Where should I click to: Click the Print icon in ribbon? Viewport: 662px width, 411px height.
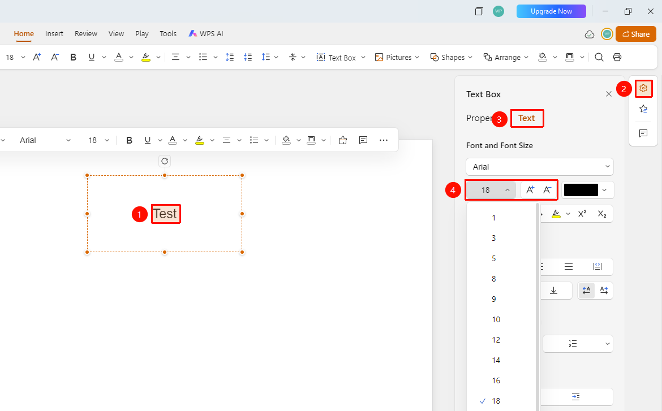(x=617, y=57)
